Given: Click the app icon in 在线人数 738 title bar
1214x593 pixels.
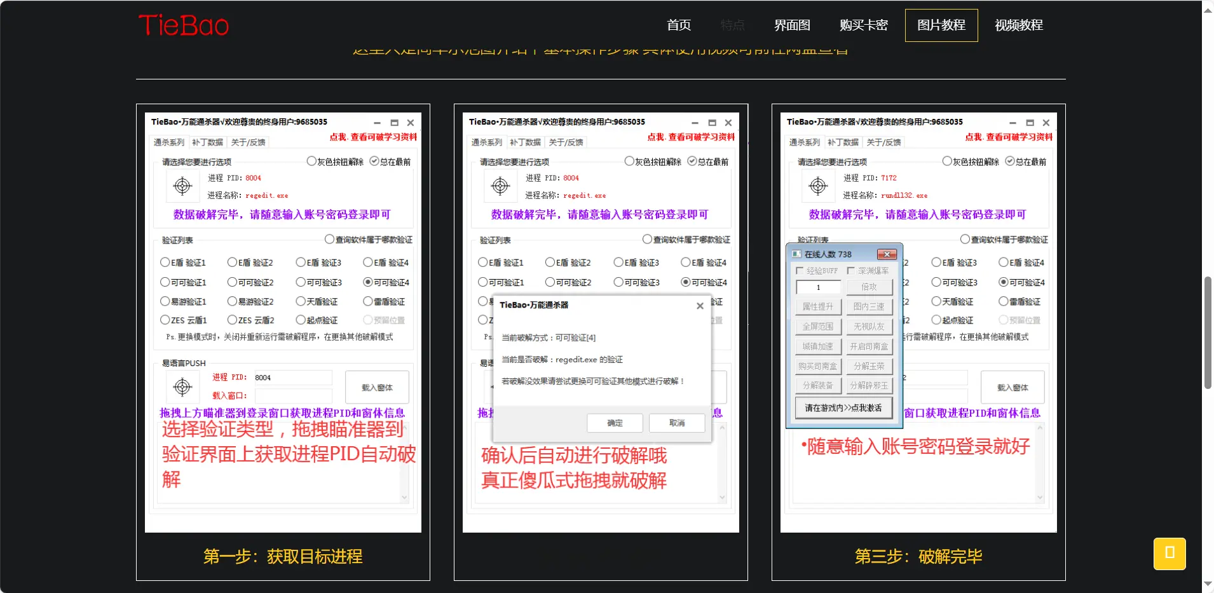Looking at the screenshot, I should point(796,254).
